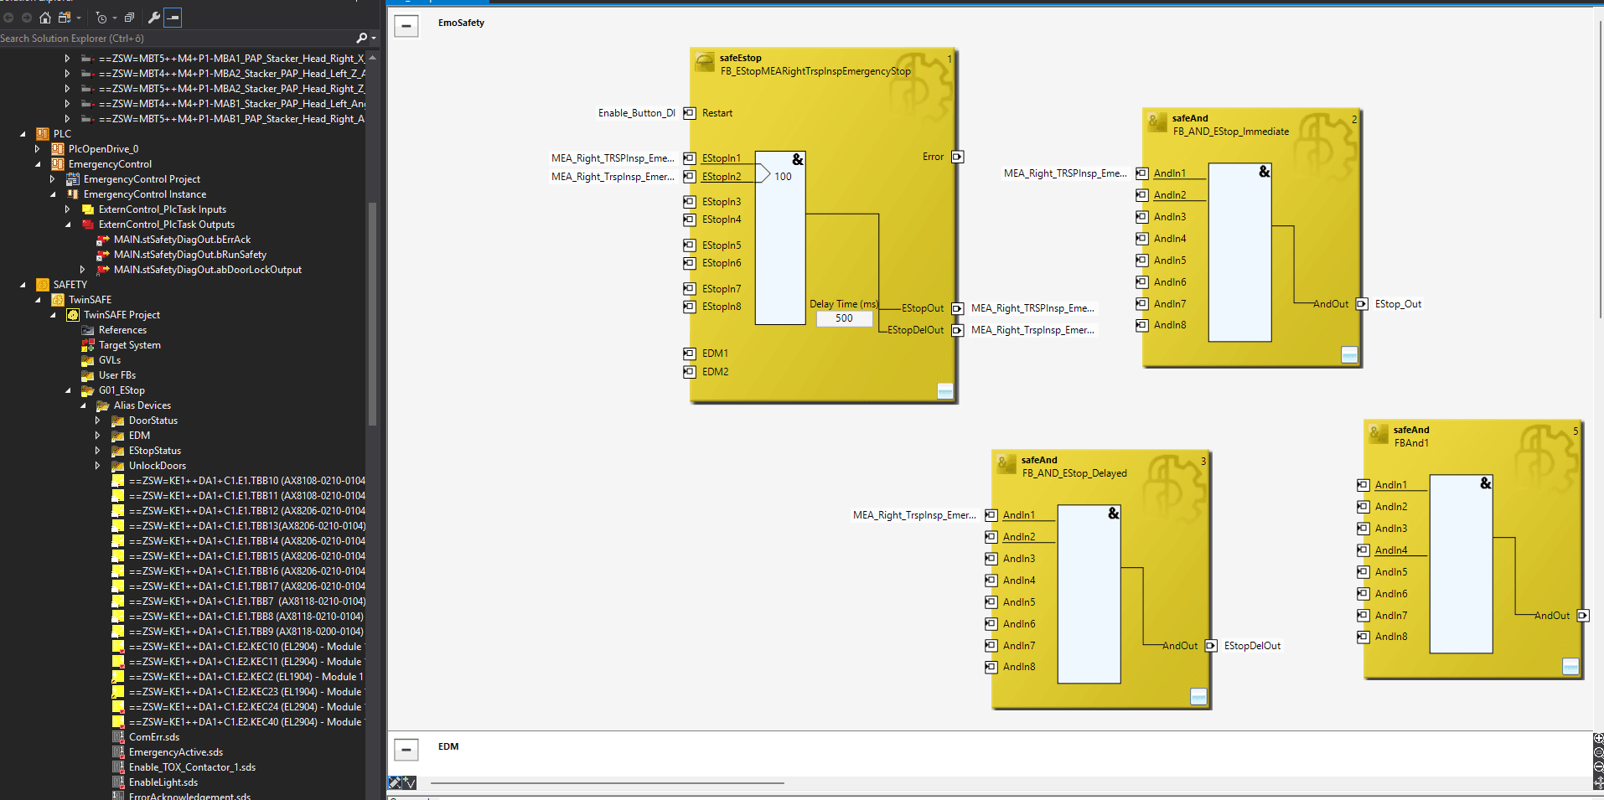Click the Collapse All icon in Solution Explorer
The width and height of the screenshot is (1604, 800).
click(x=129, y=18)
